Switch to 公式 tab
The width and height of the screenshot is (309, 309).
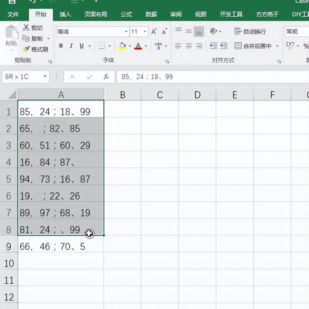tap(126, 15)
